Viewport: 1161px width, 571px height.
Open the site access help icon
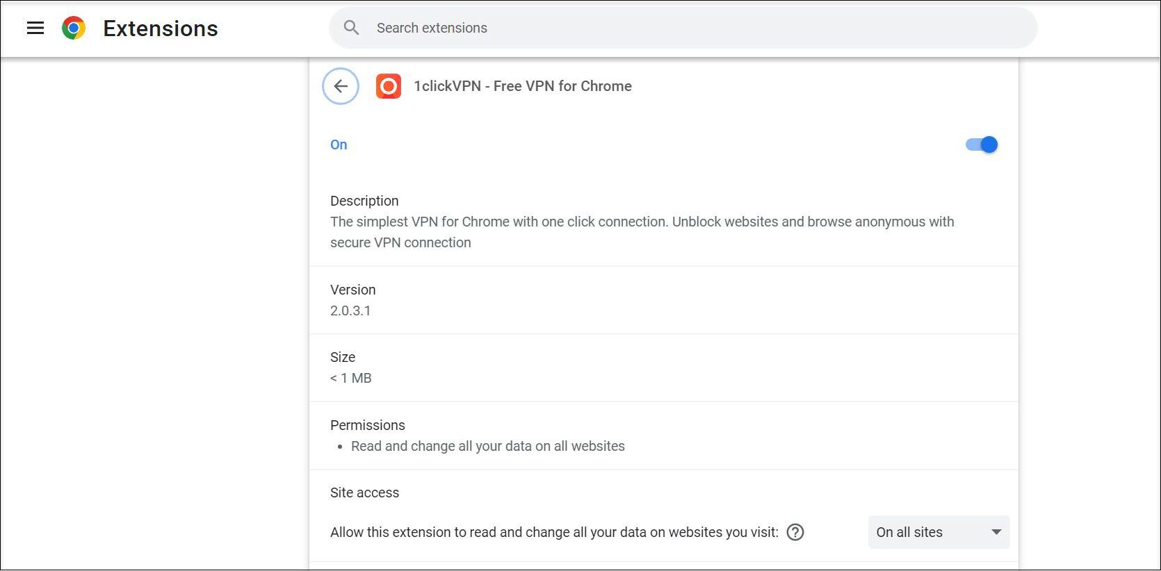[x=795, y=532]
